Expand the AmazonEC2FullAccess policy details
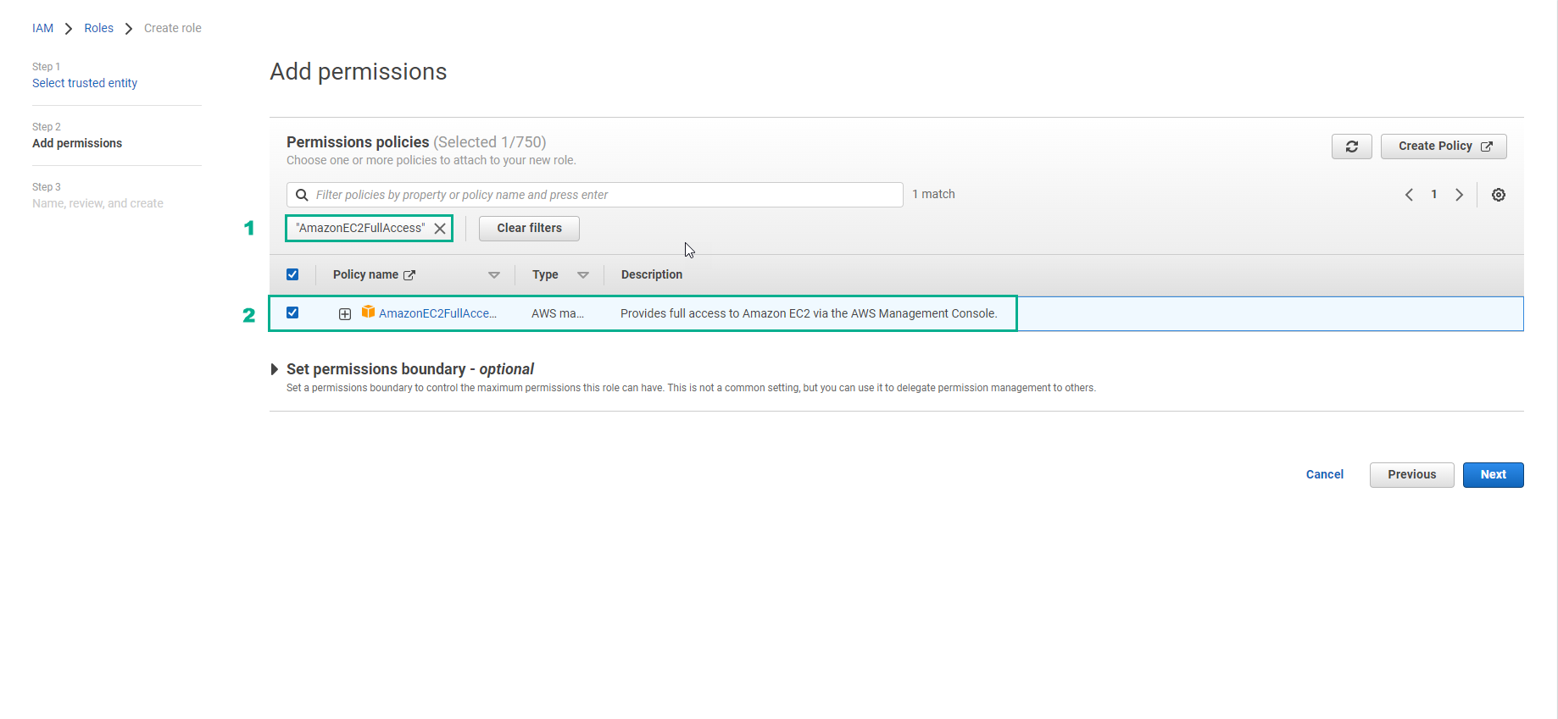Image resolution: width=1558 pixels, height=719 pixels. [x=345, y=314]
